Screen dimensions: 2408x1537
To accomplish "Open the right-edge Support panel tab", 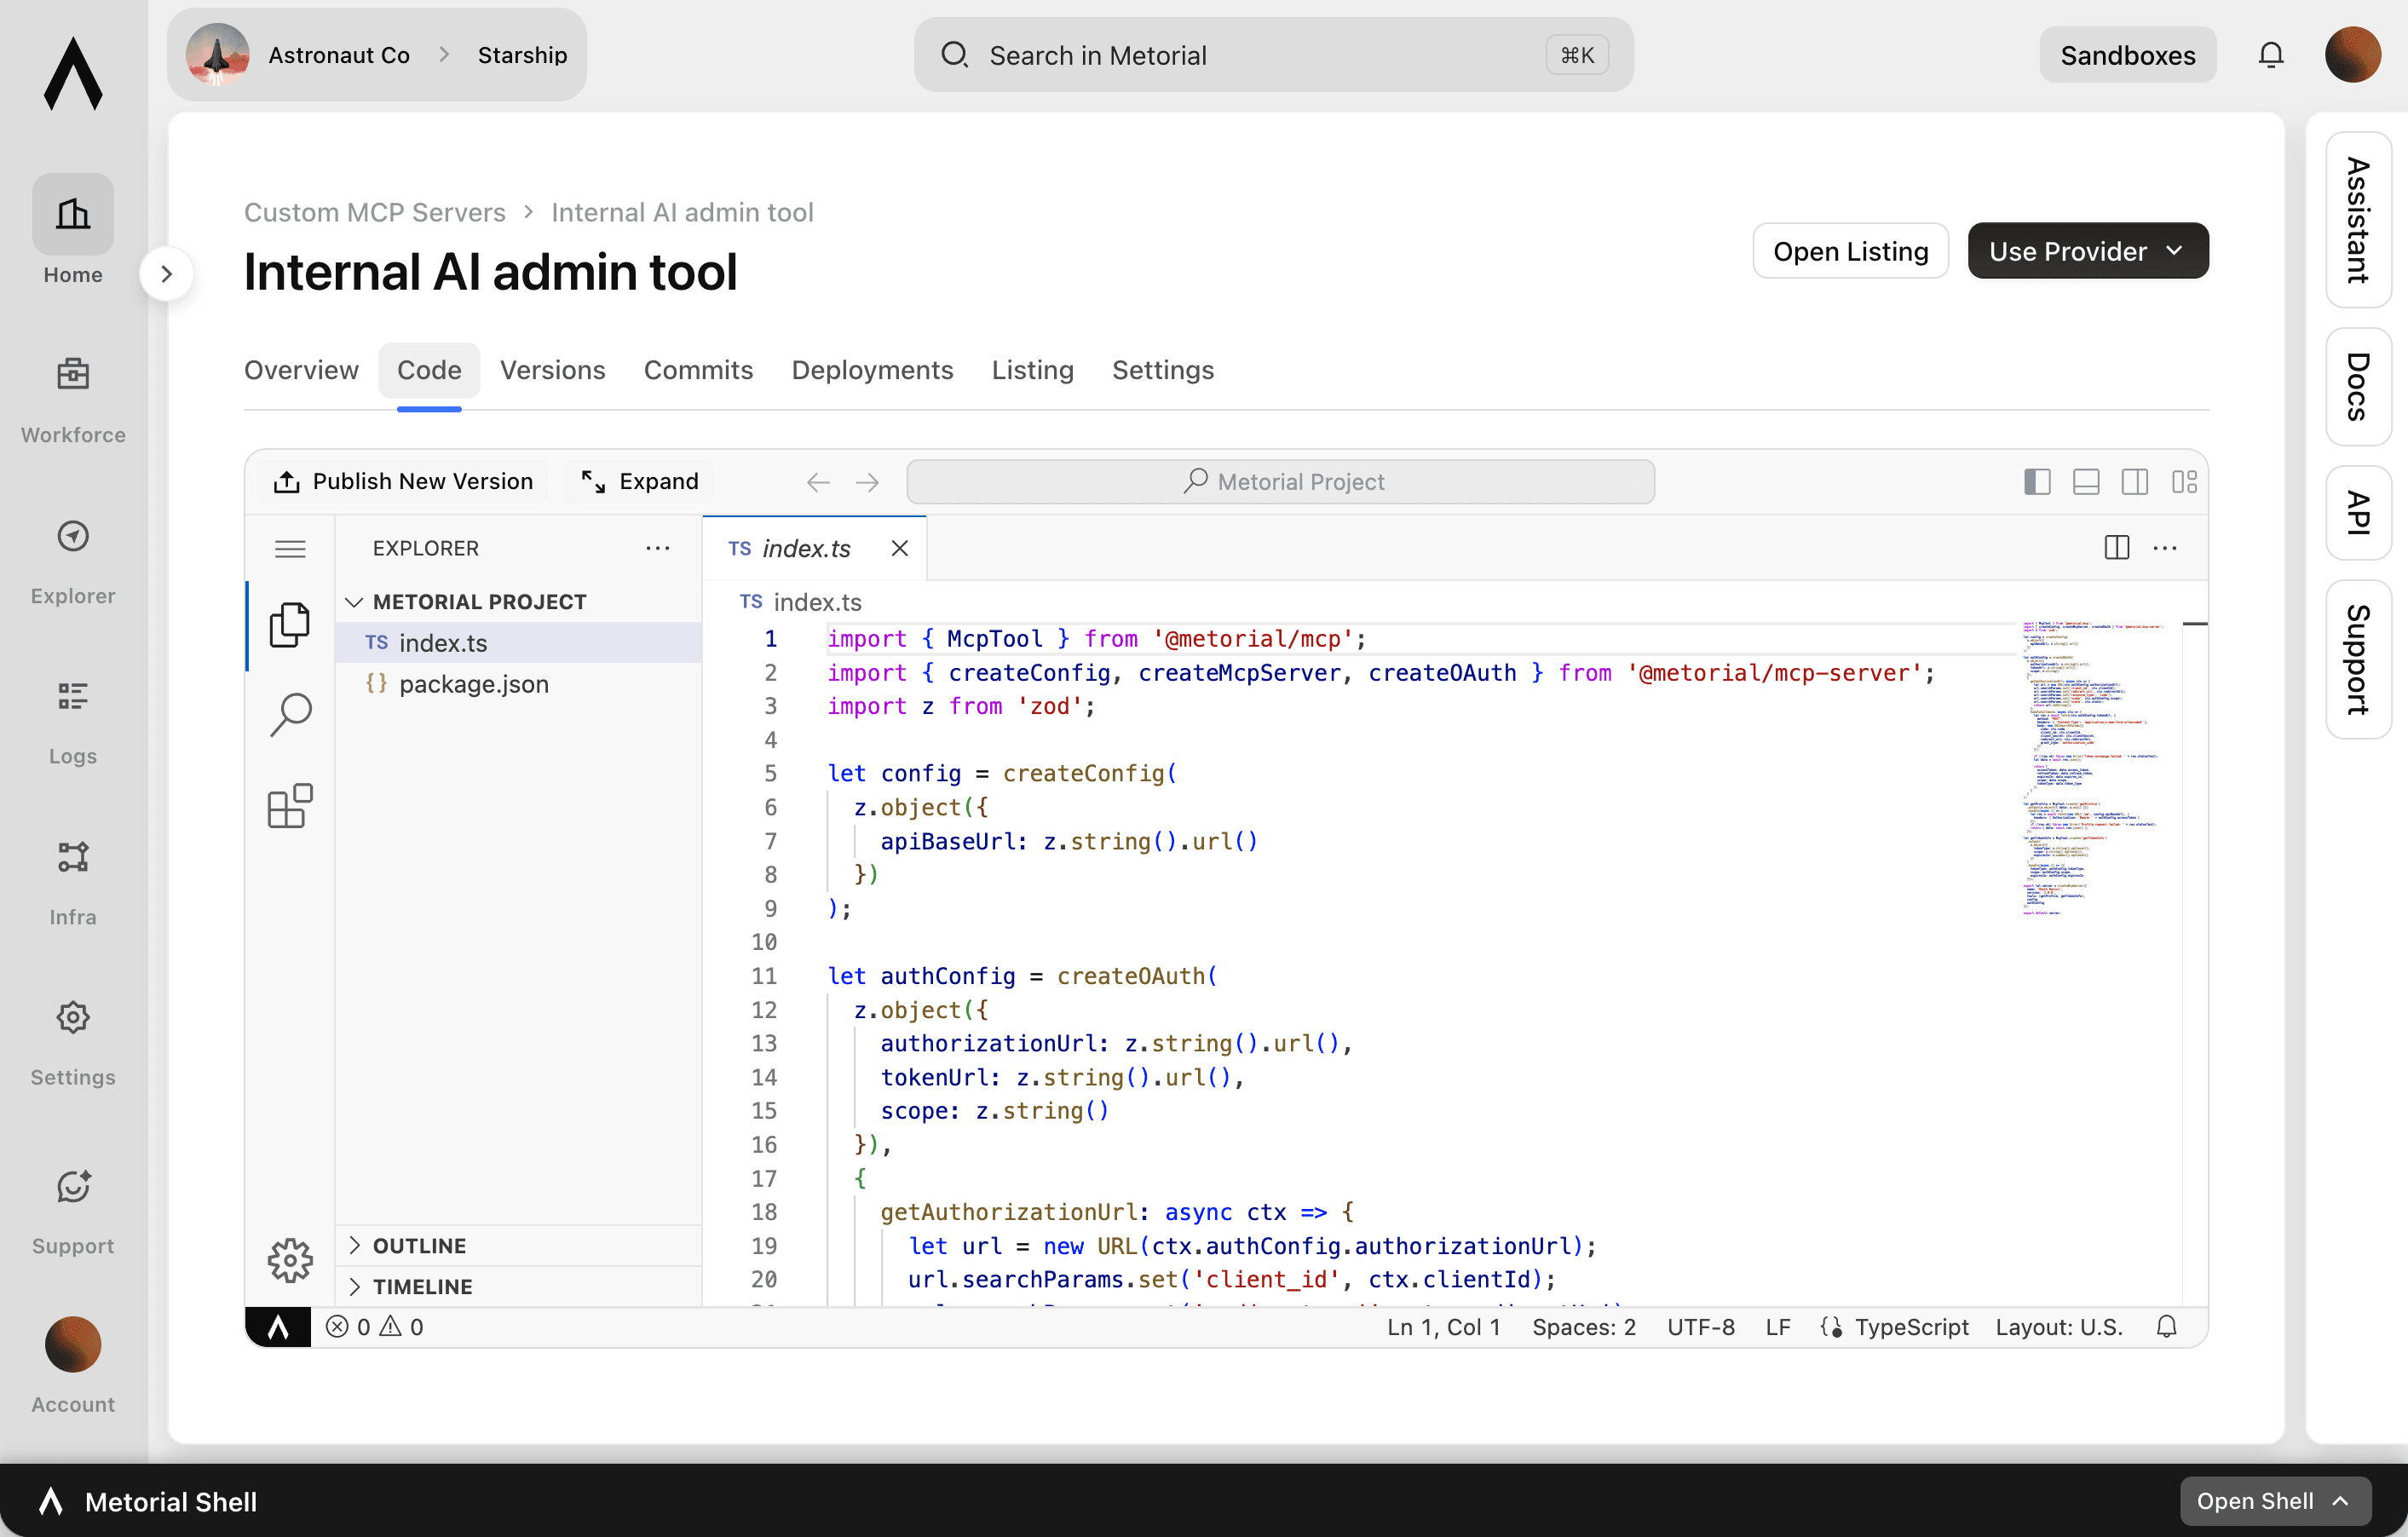I will (2357, 660).
